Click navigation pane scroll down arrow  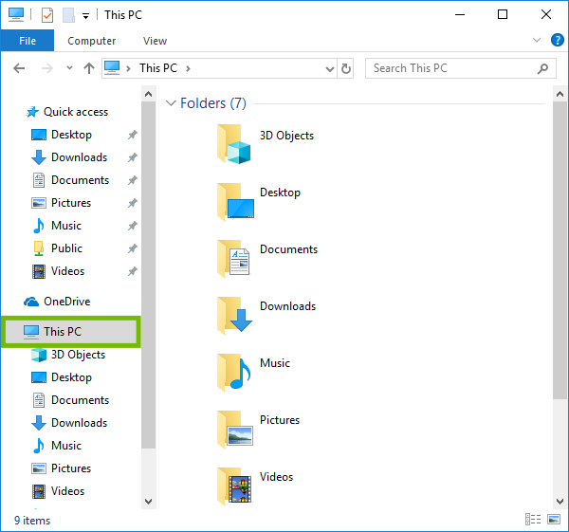pyautogui.click(x=148, y=502)
